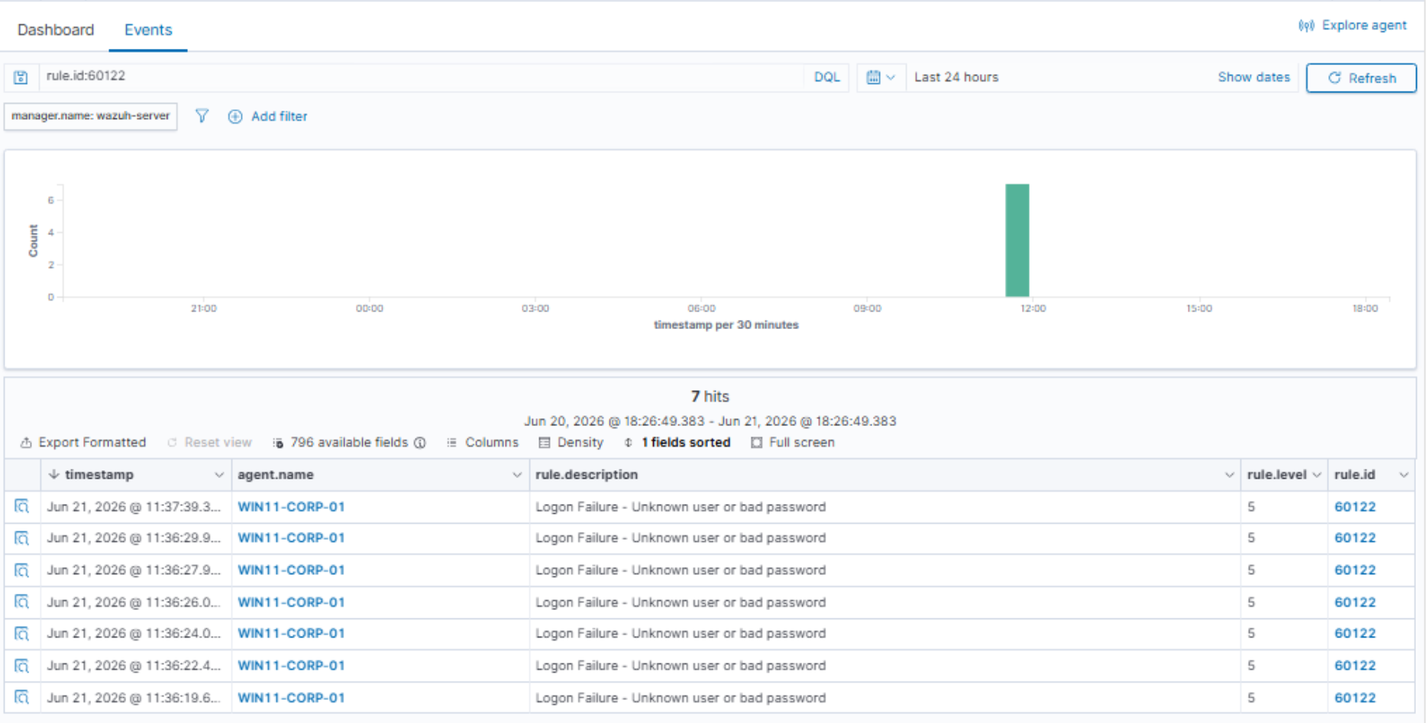This screenshot has height=723, width=1426.
Task: Inspect document details for the 11:37:39 event
Action: [x=22, y=506]
